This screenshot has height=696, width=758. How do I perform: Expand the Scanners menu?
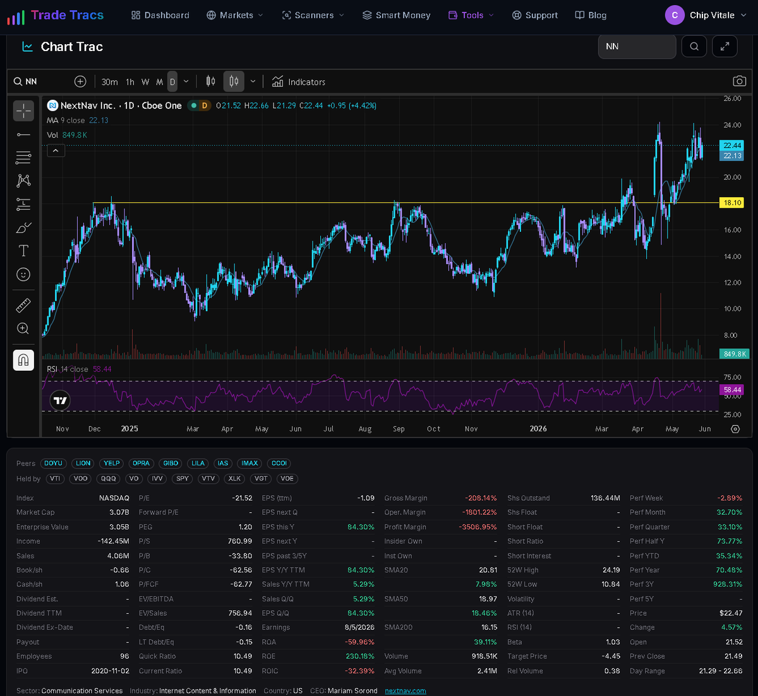(313, 15)
